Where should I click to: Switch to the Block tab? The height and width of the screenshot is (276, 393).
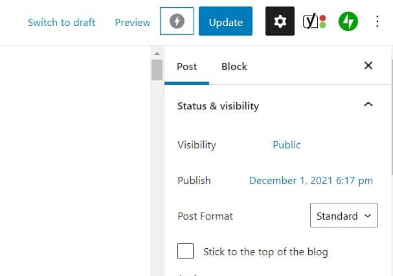(234, 67)
